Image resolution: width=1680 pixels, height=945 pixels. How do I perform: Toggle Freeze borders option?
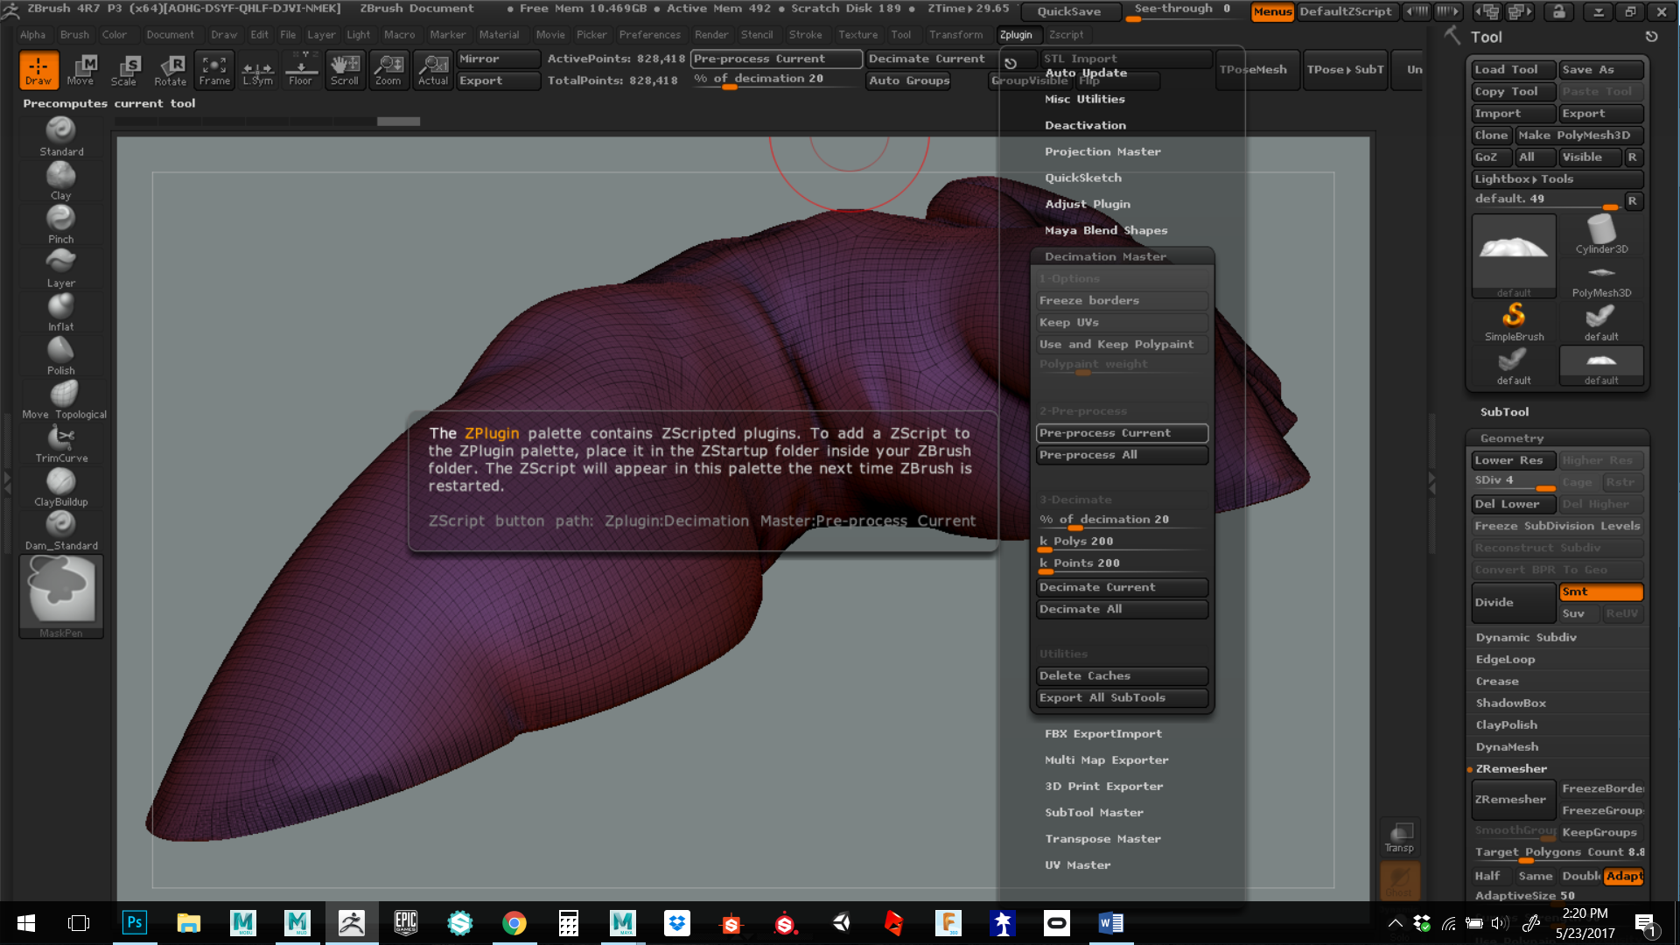pos(1122,301)
